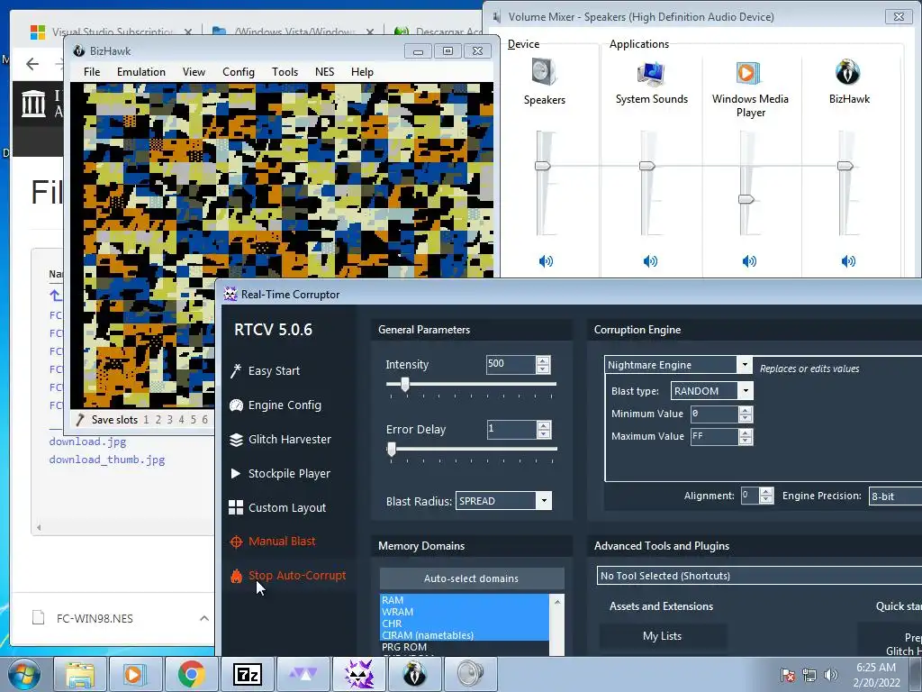
Task: Click Stop Auto-Corrupt in RTCV
Action: pos(287,576)
